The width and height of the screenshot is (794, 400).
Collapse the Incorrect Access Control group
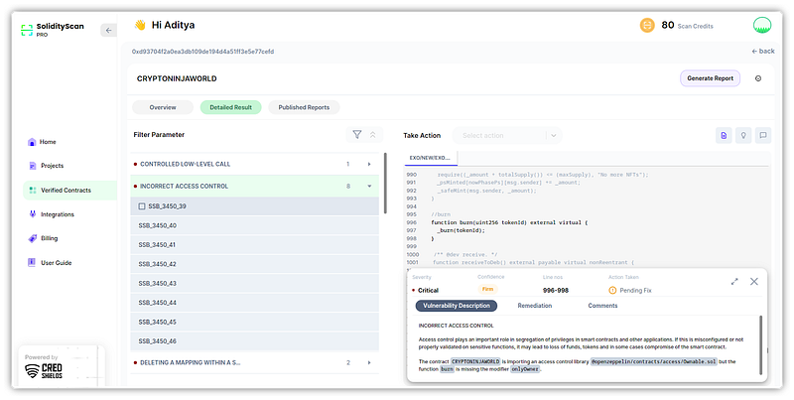coord(369,186)
